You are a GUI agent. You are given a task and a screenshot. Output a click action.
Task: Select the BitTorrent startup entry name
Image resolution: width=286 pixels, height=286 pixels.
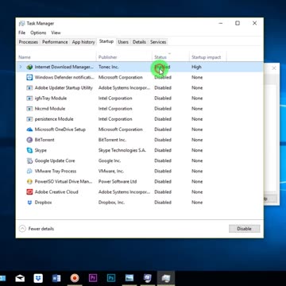point(44,140)
